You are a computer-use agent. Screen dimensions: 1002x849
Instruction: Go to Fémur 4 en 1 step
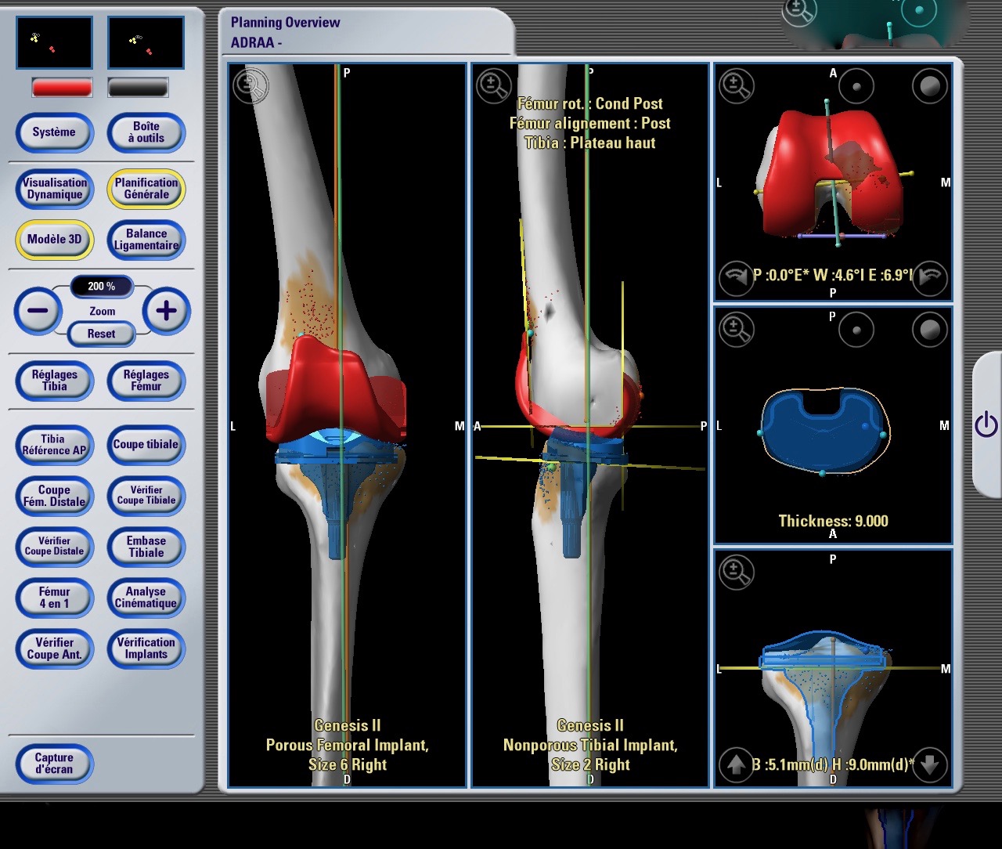pos(54,598)
